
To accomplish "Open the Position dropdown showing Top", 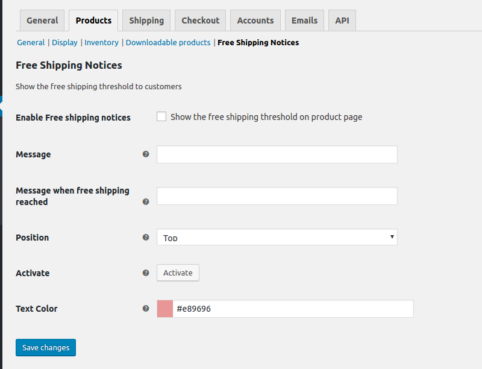I will [277, 237].
